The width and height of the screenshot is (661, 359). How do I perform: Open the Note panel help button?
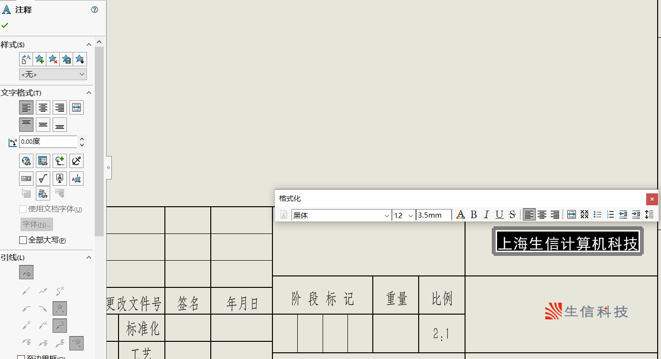[95, 10]
